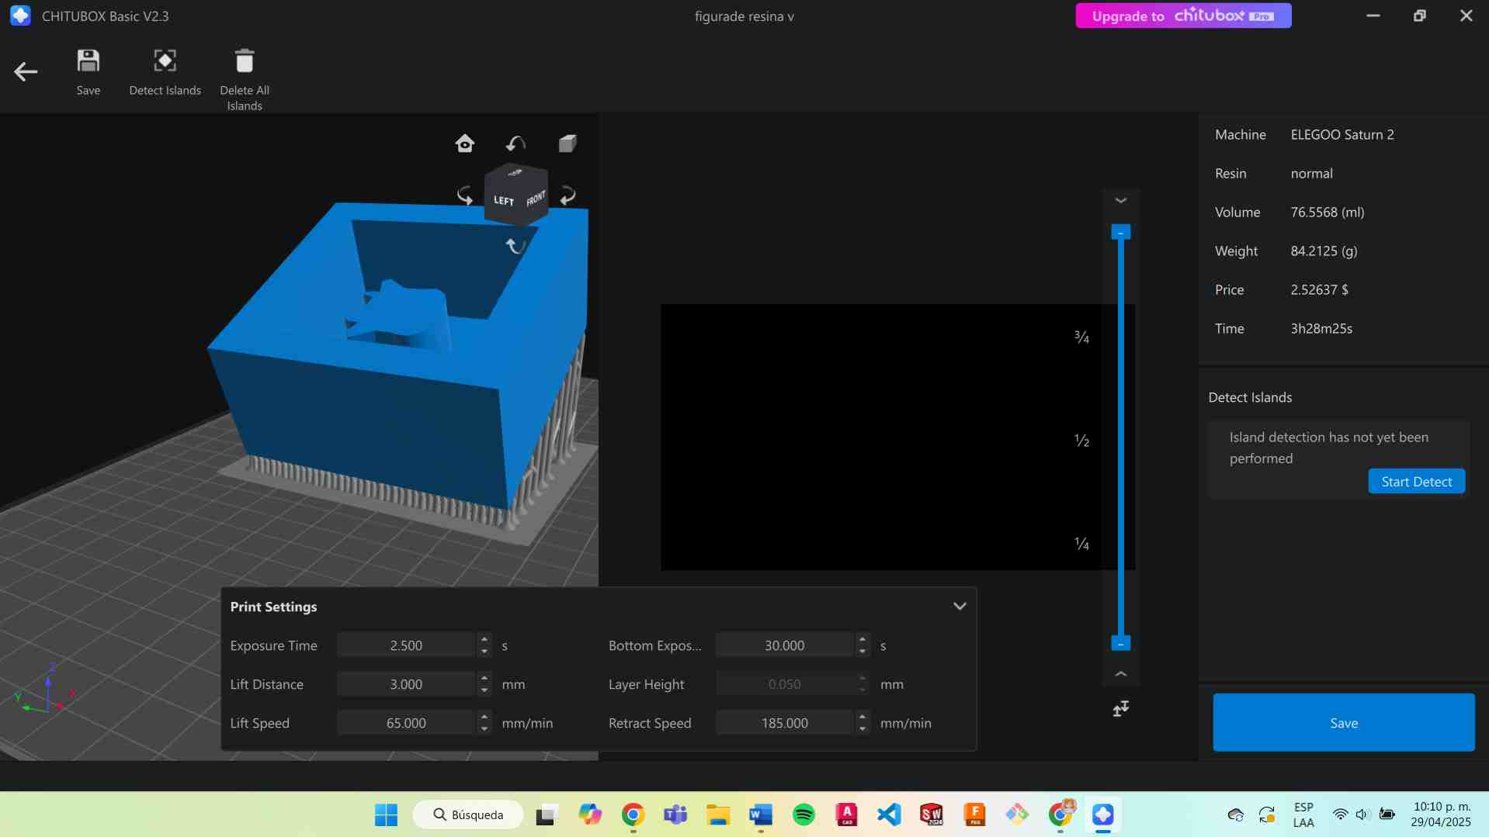Click the 3/4 layer slider mark
Viewport: 1489px width, 837px height.
click(1081, 337)
